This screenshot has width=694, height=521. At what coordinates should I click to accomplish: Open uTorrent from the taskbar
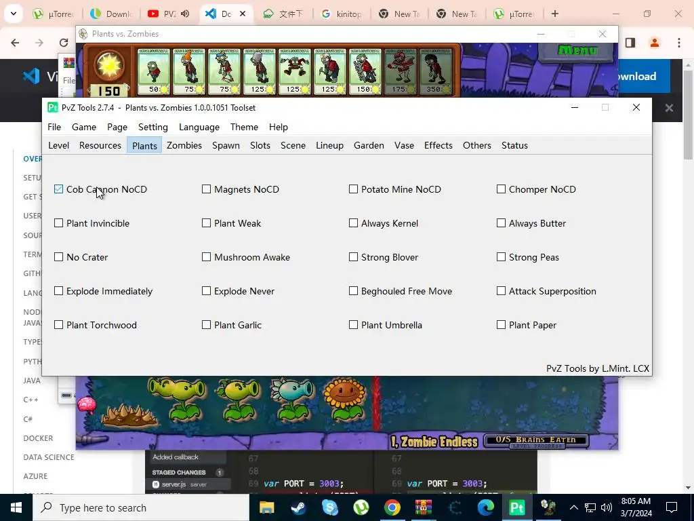click(361, 507)
